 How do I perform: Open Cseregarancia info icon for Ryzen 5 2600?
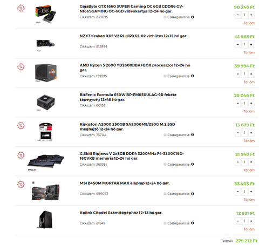click(193, 76)
